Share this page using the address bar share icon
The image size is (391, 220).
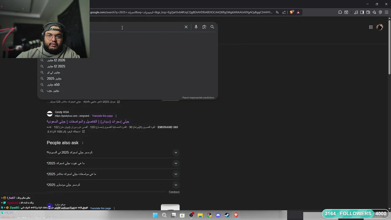coord(284,12)
